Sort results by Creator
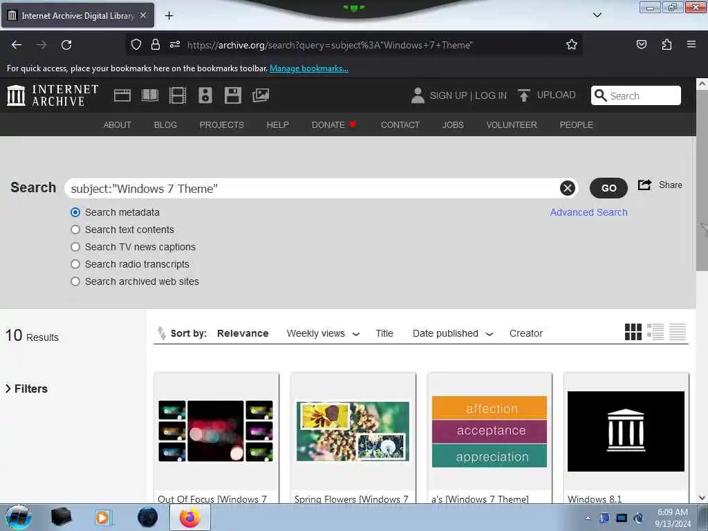Viewport: 708px width, 531px height. coord(526,333)
